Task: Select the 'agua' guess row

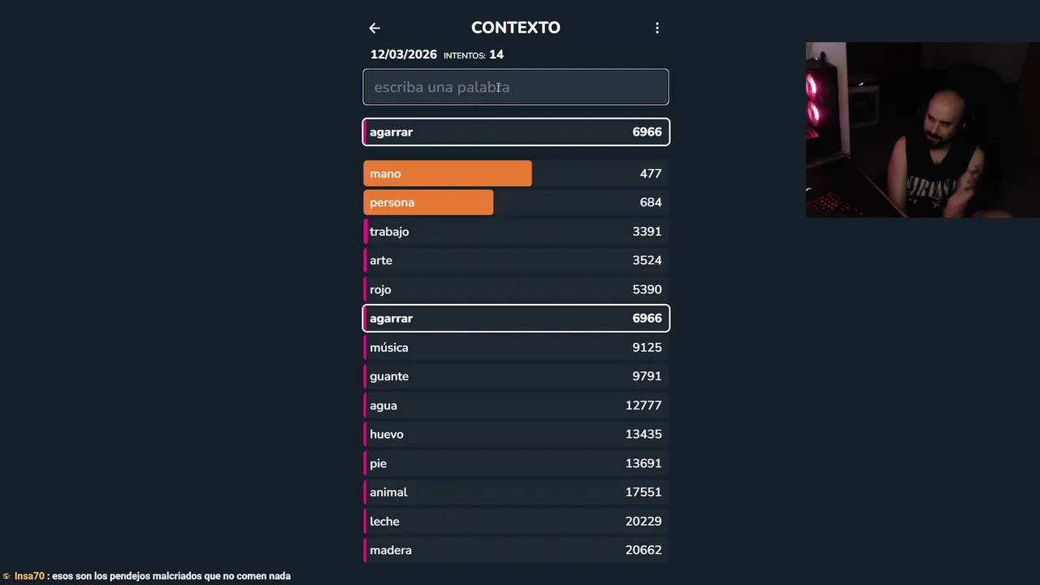Action: 515,405
